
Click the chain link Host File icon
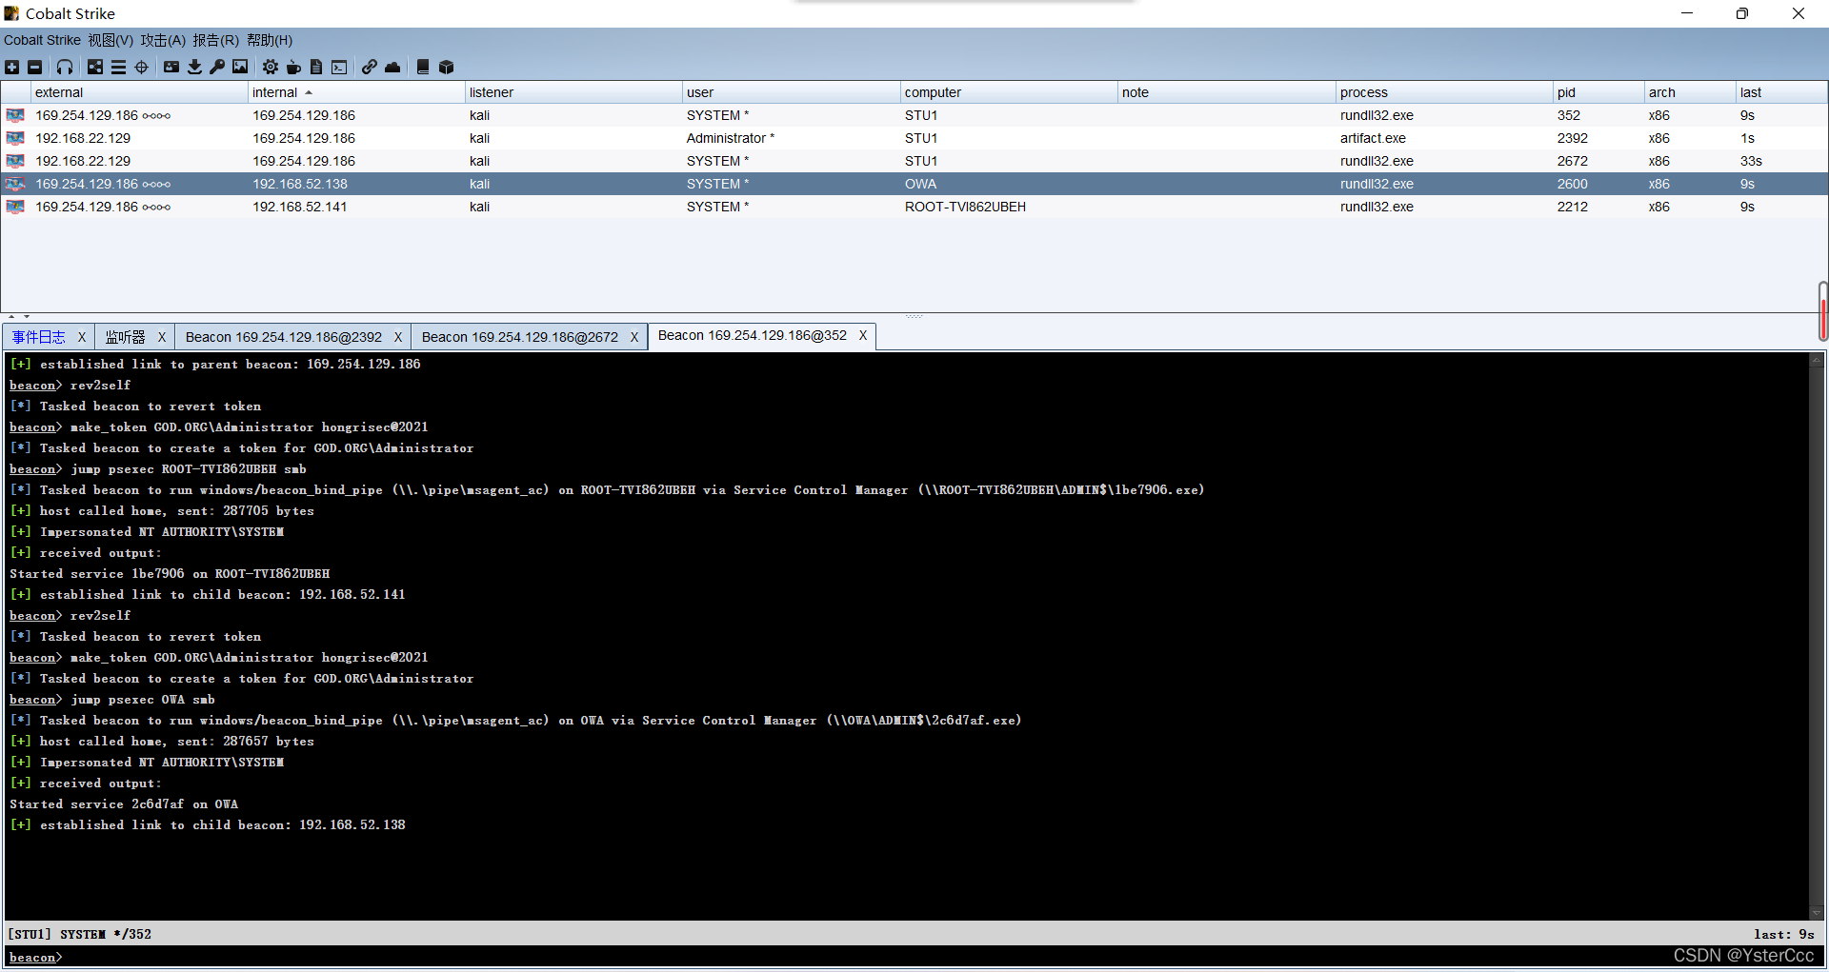click(370, 67)
